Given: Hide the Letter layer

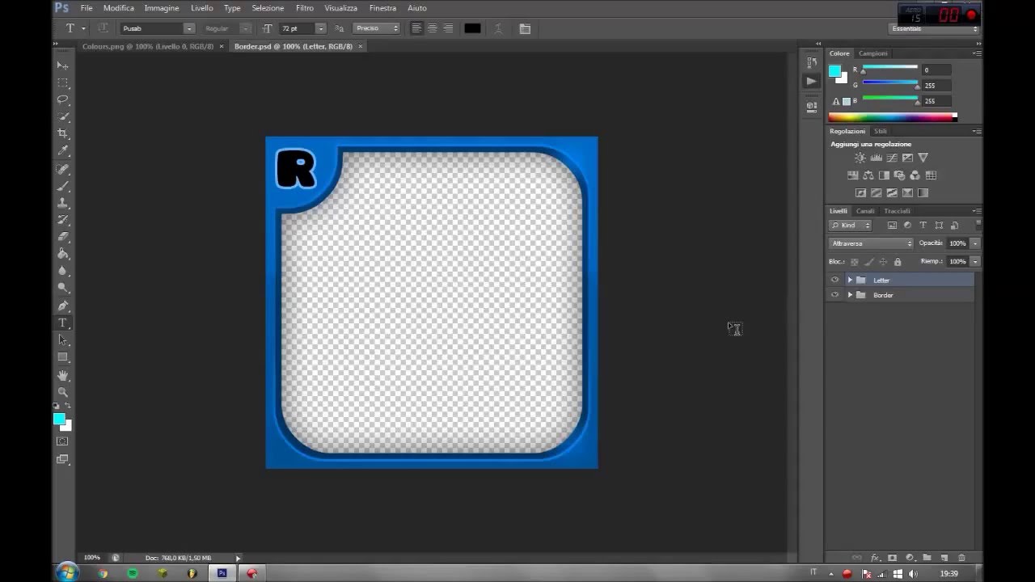Looking at the screenshot, I should (834, 280).
